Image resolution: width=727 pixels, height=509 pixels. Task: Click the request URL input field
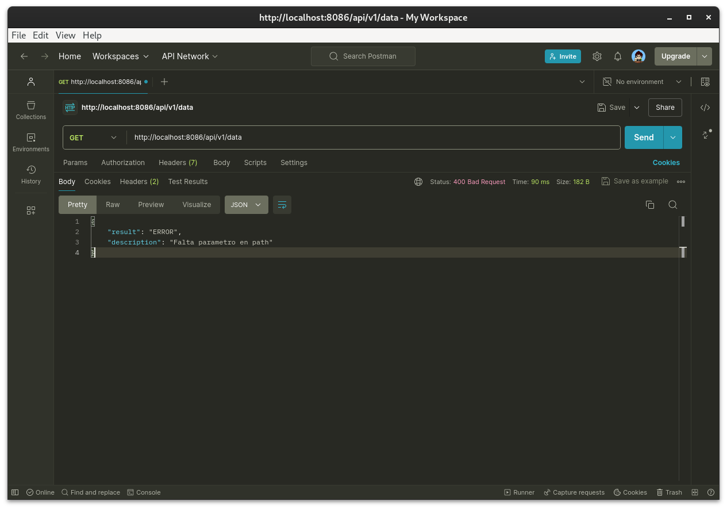(374, 137)
